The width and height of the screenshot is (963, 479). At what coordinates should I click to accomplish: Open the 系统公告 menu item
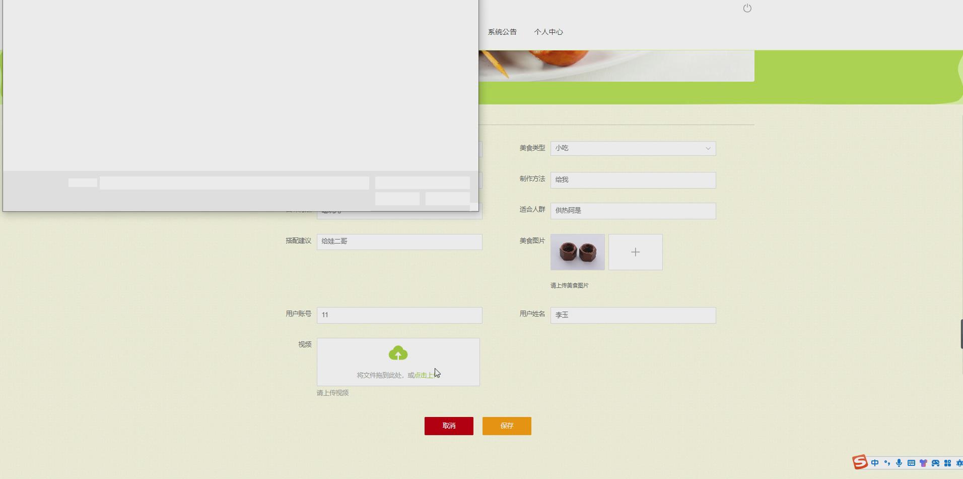(x=502, y=32)
